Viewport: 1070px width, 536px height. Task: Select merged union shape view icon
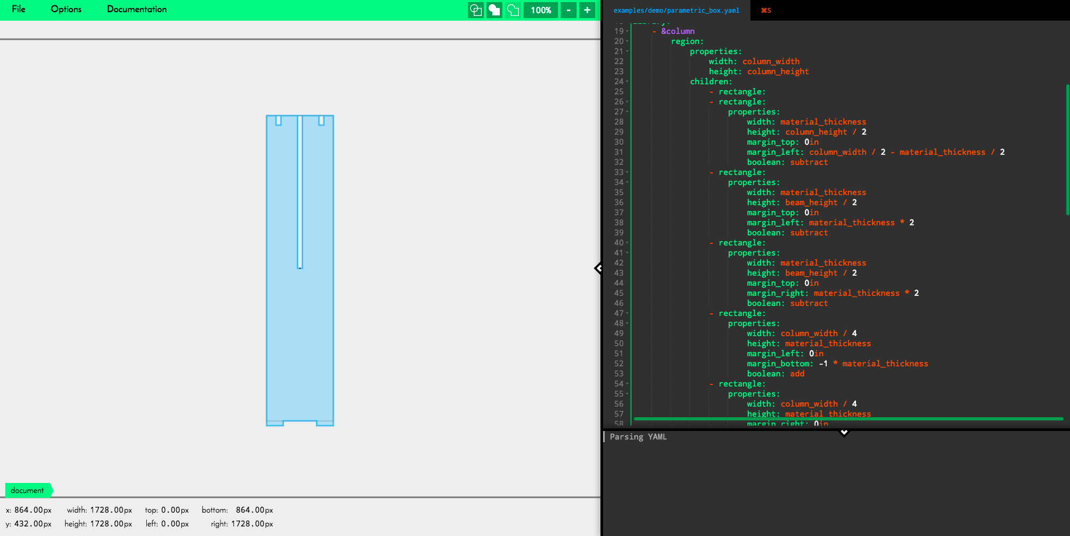pos(512,10)
